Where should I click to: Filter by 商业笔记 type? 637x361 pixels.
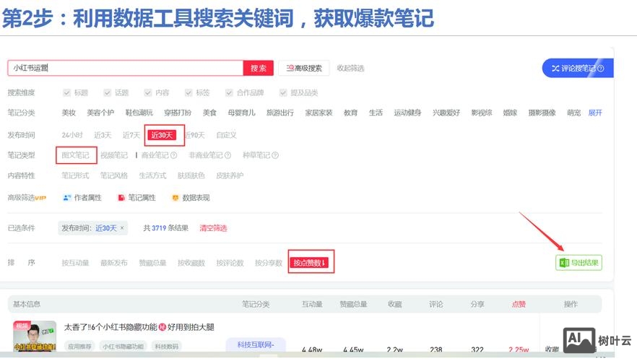coord(155,155)
